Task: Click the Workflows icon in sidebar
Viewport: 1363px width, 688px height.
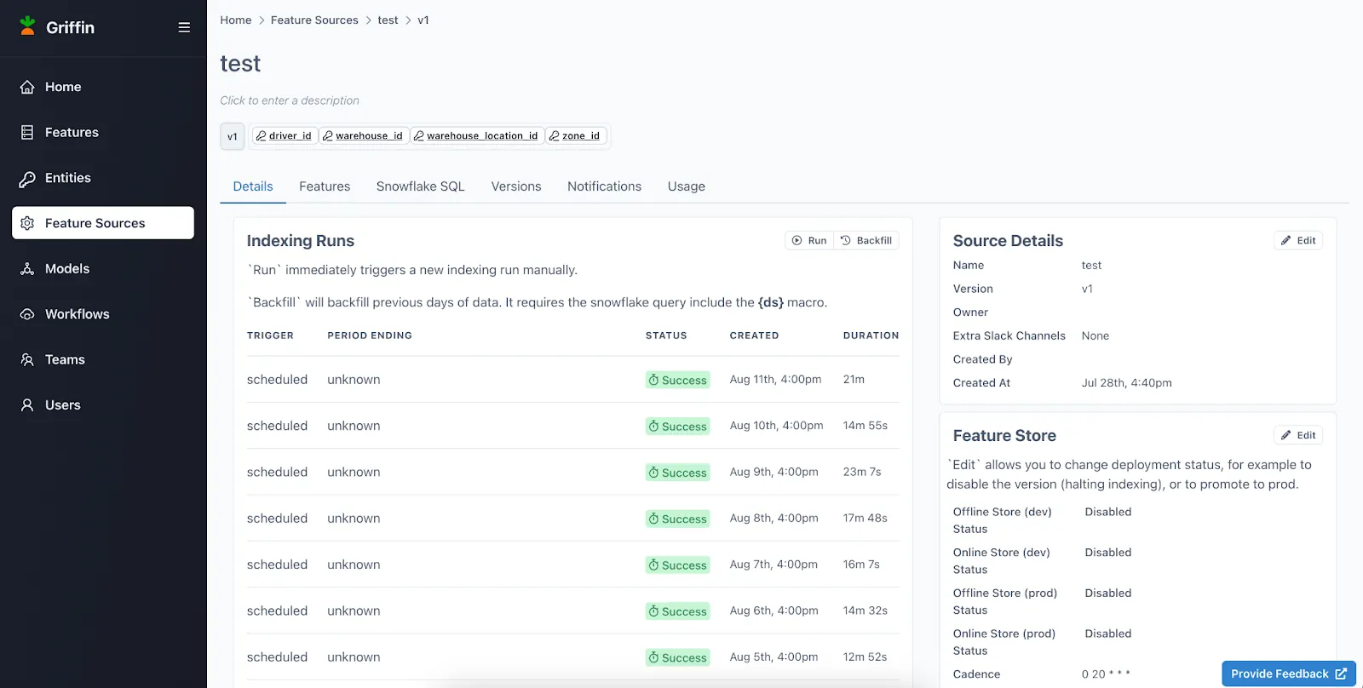Action: pyautogui.click(x=27, y=314)
